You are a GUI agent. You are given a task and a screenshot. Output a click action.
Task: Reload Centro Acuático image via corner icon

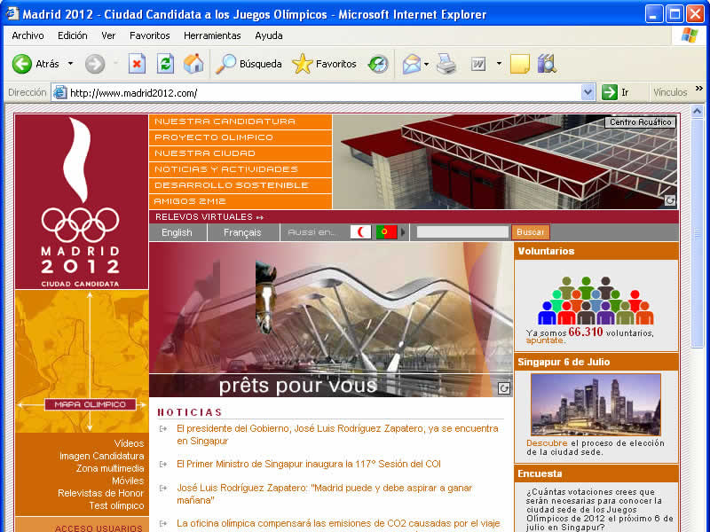[x=670, y=200]
